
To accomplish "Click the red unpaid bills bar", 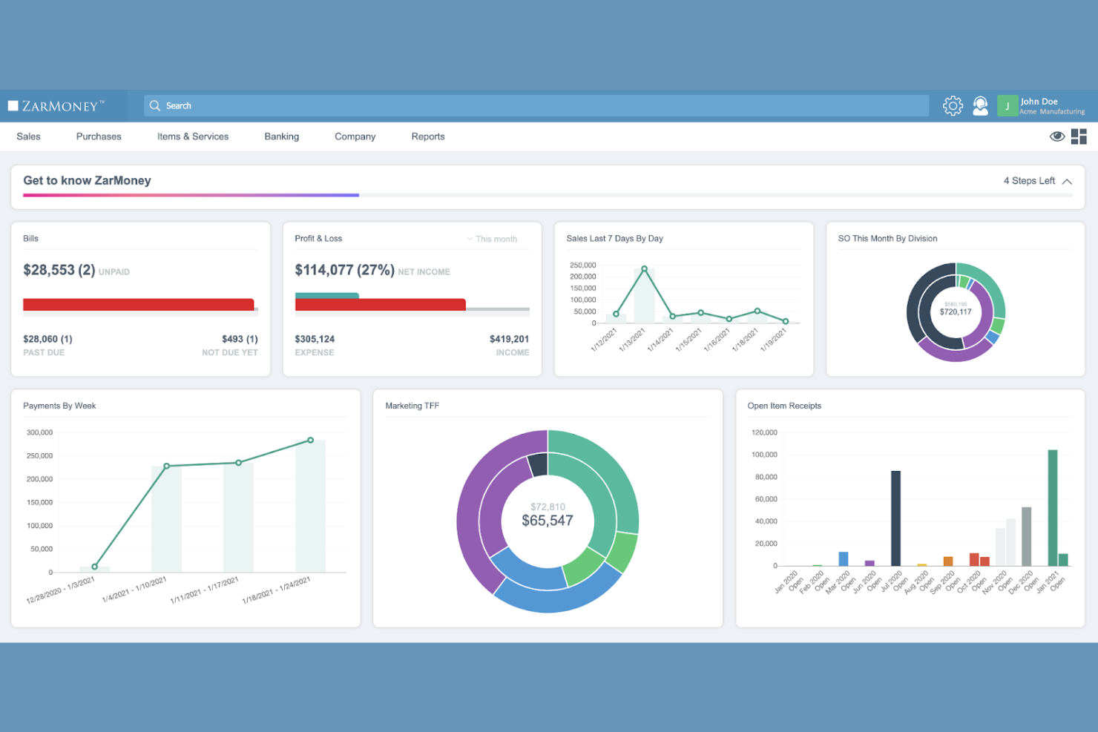I will coord(139,305).
